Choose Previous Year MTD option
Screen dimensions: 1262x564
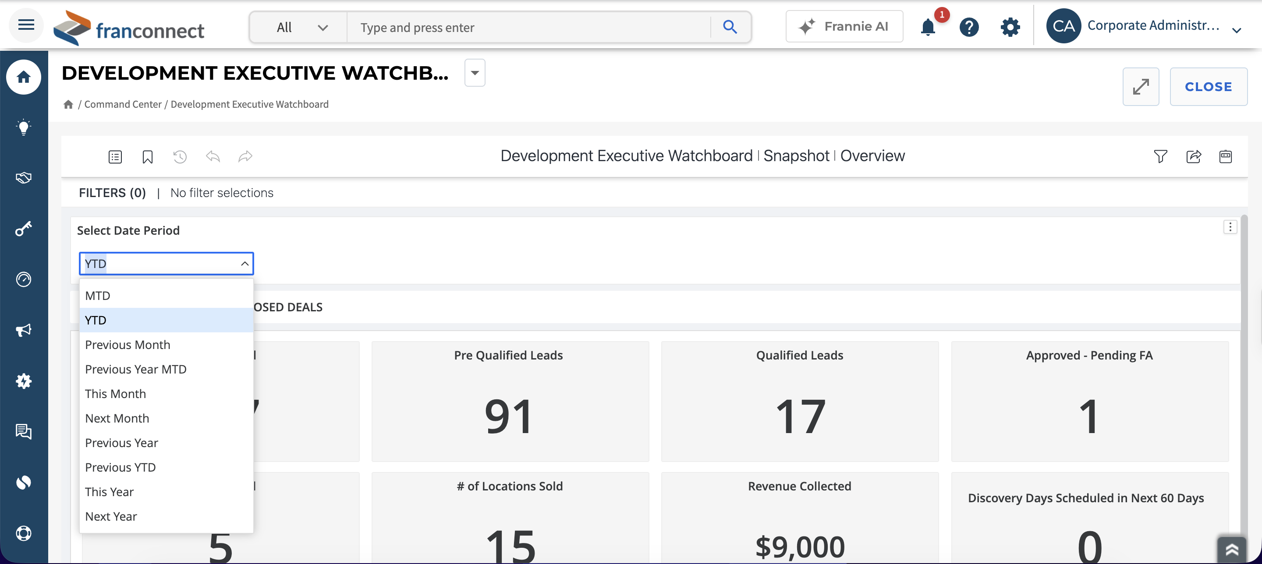click(x=167, y=369)
